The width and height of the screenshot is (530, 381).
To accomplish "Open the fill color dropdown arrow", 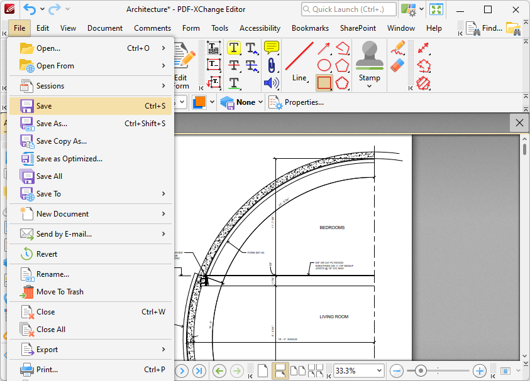I will (212, 102).
